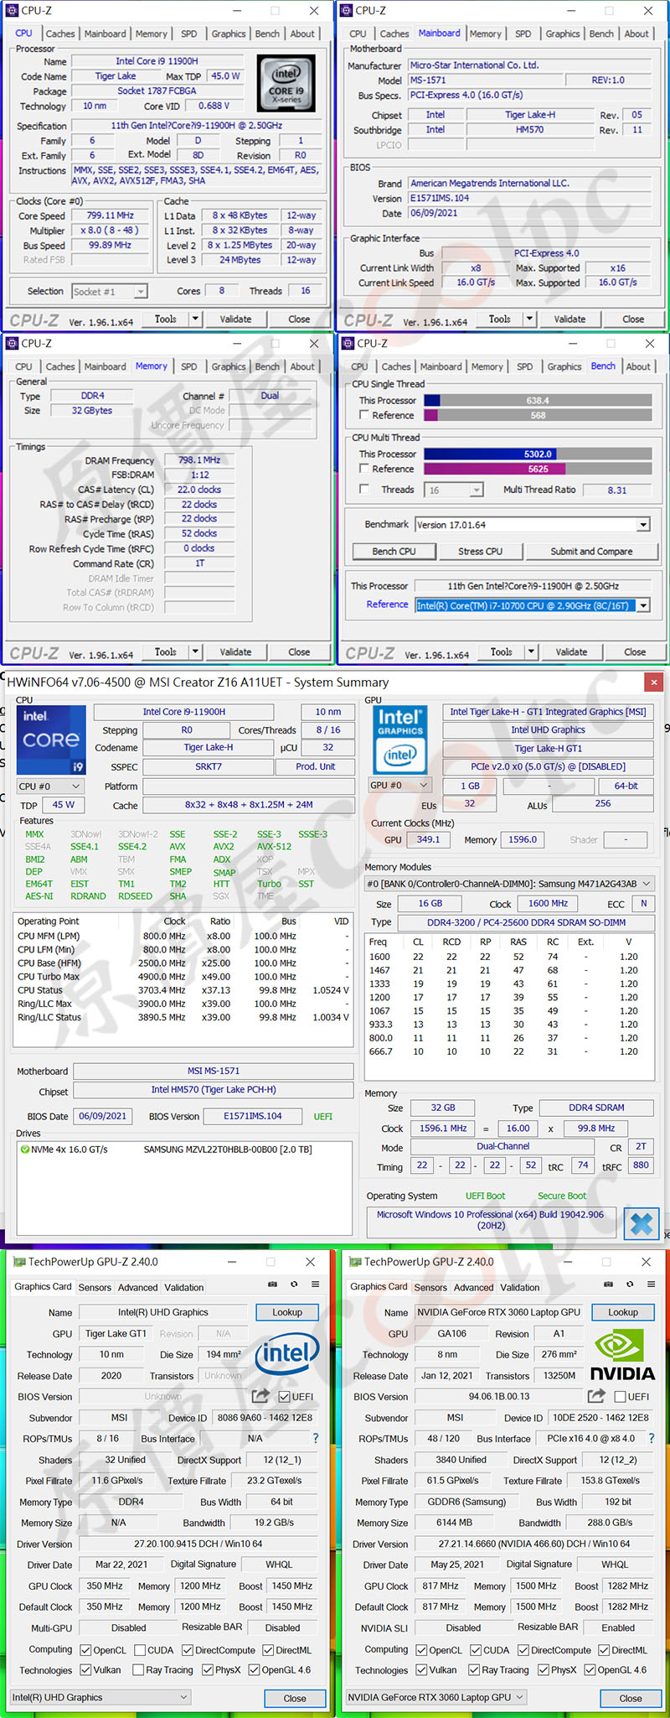Open the GPU #0 dropdown in HWiNFO64

(400, 786)
